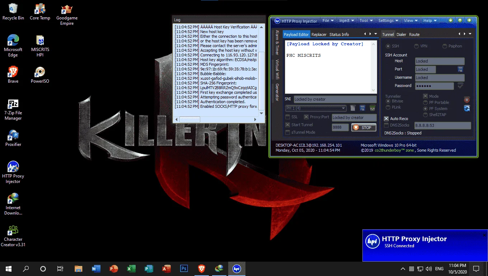Click the 8.8.8.8:53 DNS field
This screenshot has height=276, width=488.
tap(442, 125)
